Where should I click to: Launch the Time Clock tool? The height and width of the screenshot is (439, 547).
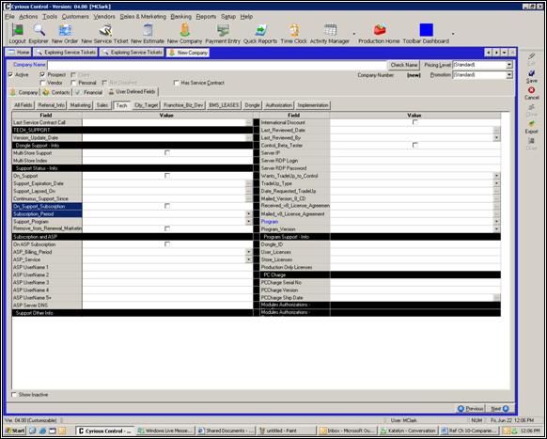(294, 30)
